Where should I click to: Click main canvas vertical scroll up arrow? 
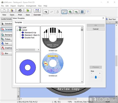point(116,25)
